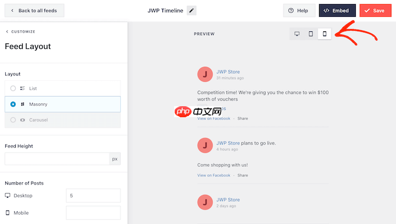Screen dimensions: 396x224
Task: Switch preview to tablet view icon
Action: click(311, 34)
